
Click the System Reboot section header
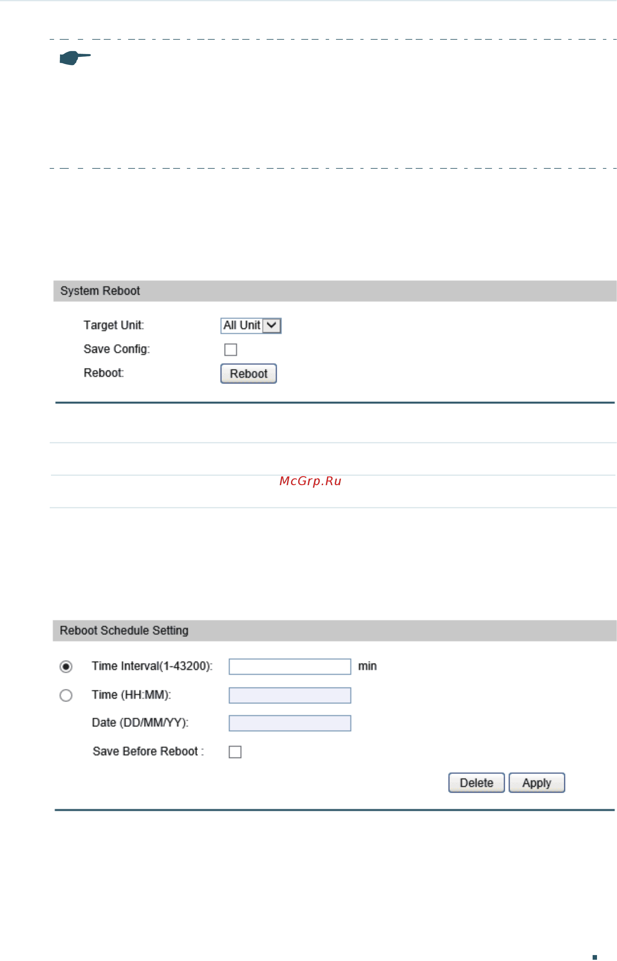click(335, 291)
